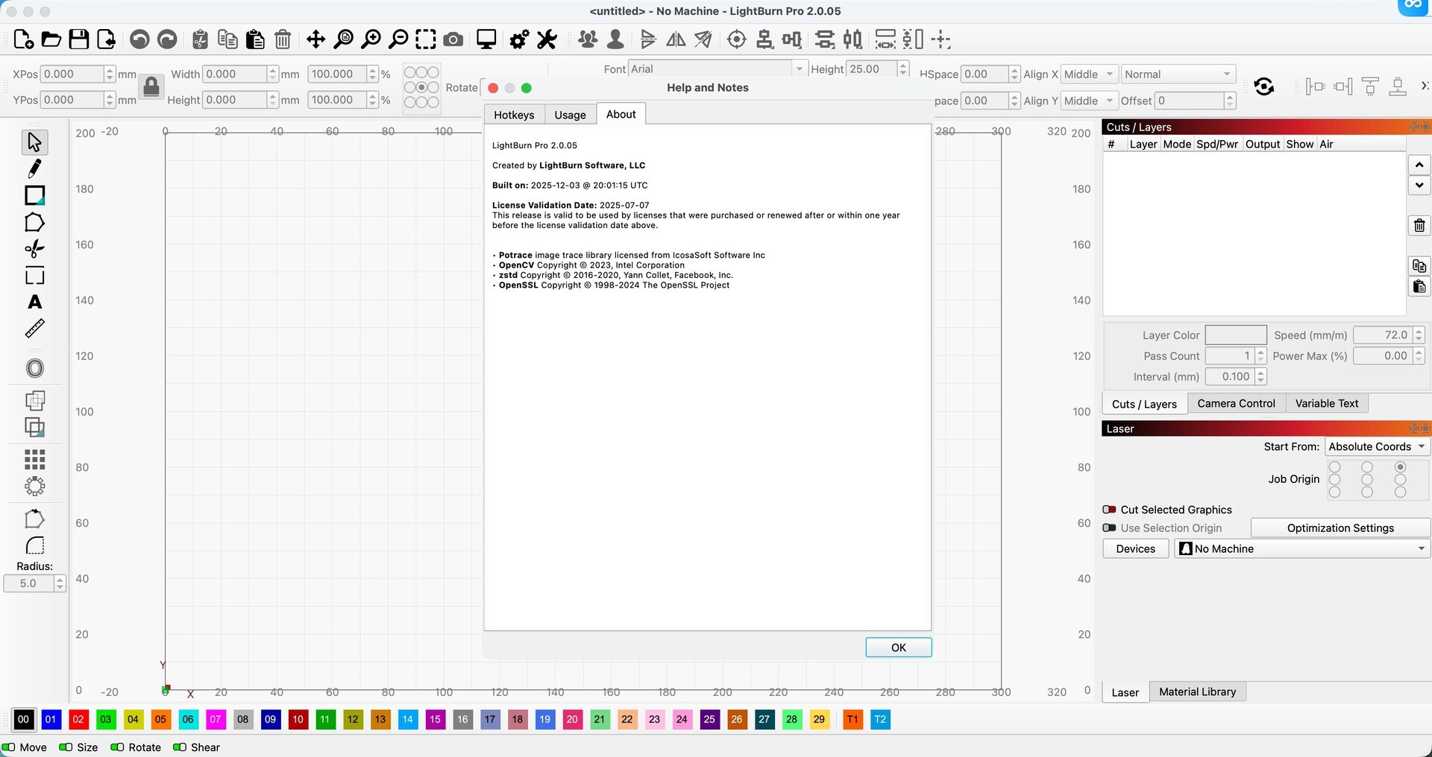Select the bottom-center Job Origin radio
This screenshot has height=757, width=1432.
[1367, 492]
